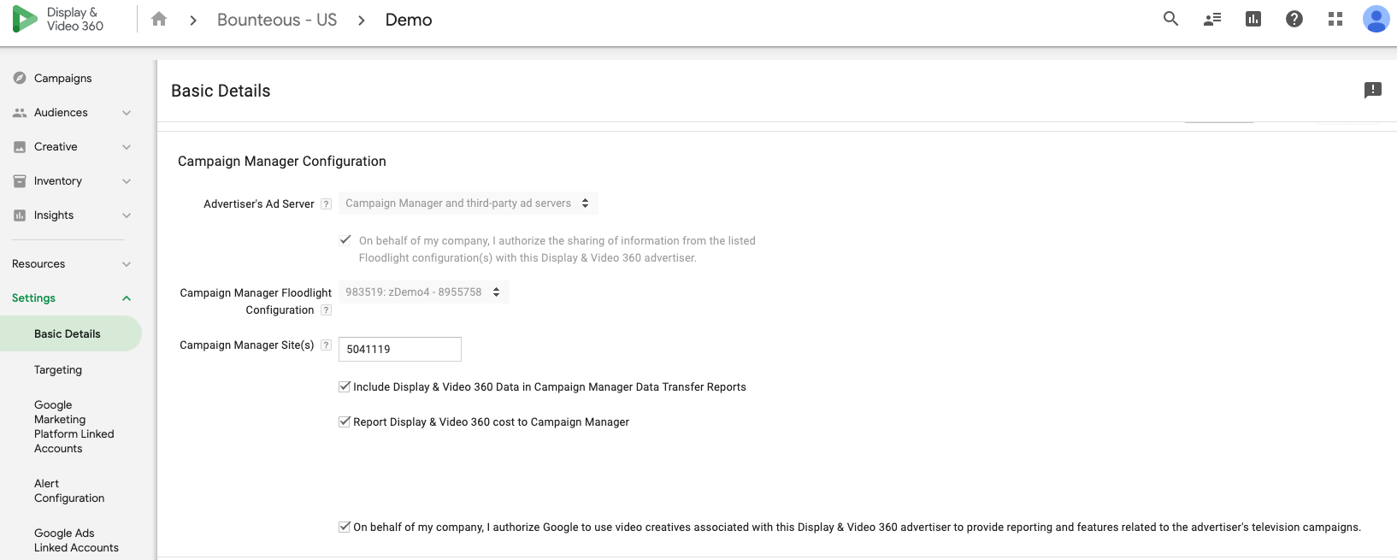Click the Settings section label
The width and height of the screenshot is (1397, 560).
[x=33, y=298]
